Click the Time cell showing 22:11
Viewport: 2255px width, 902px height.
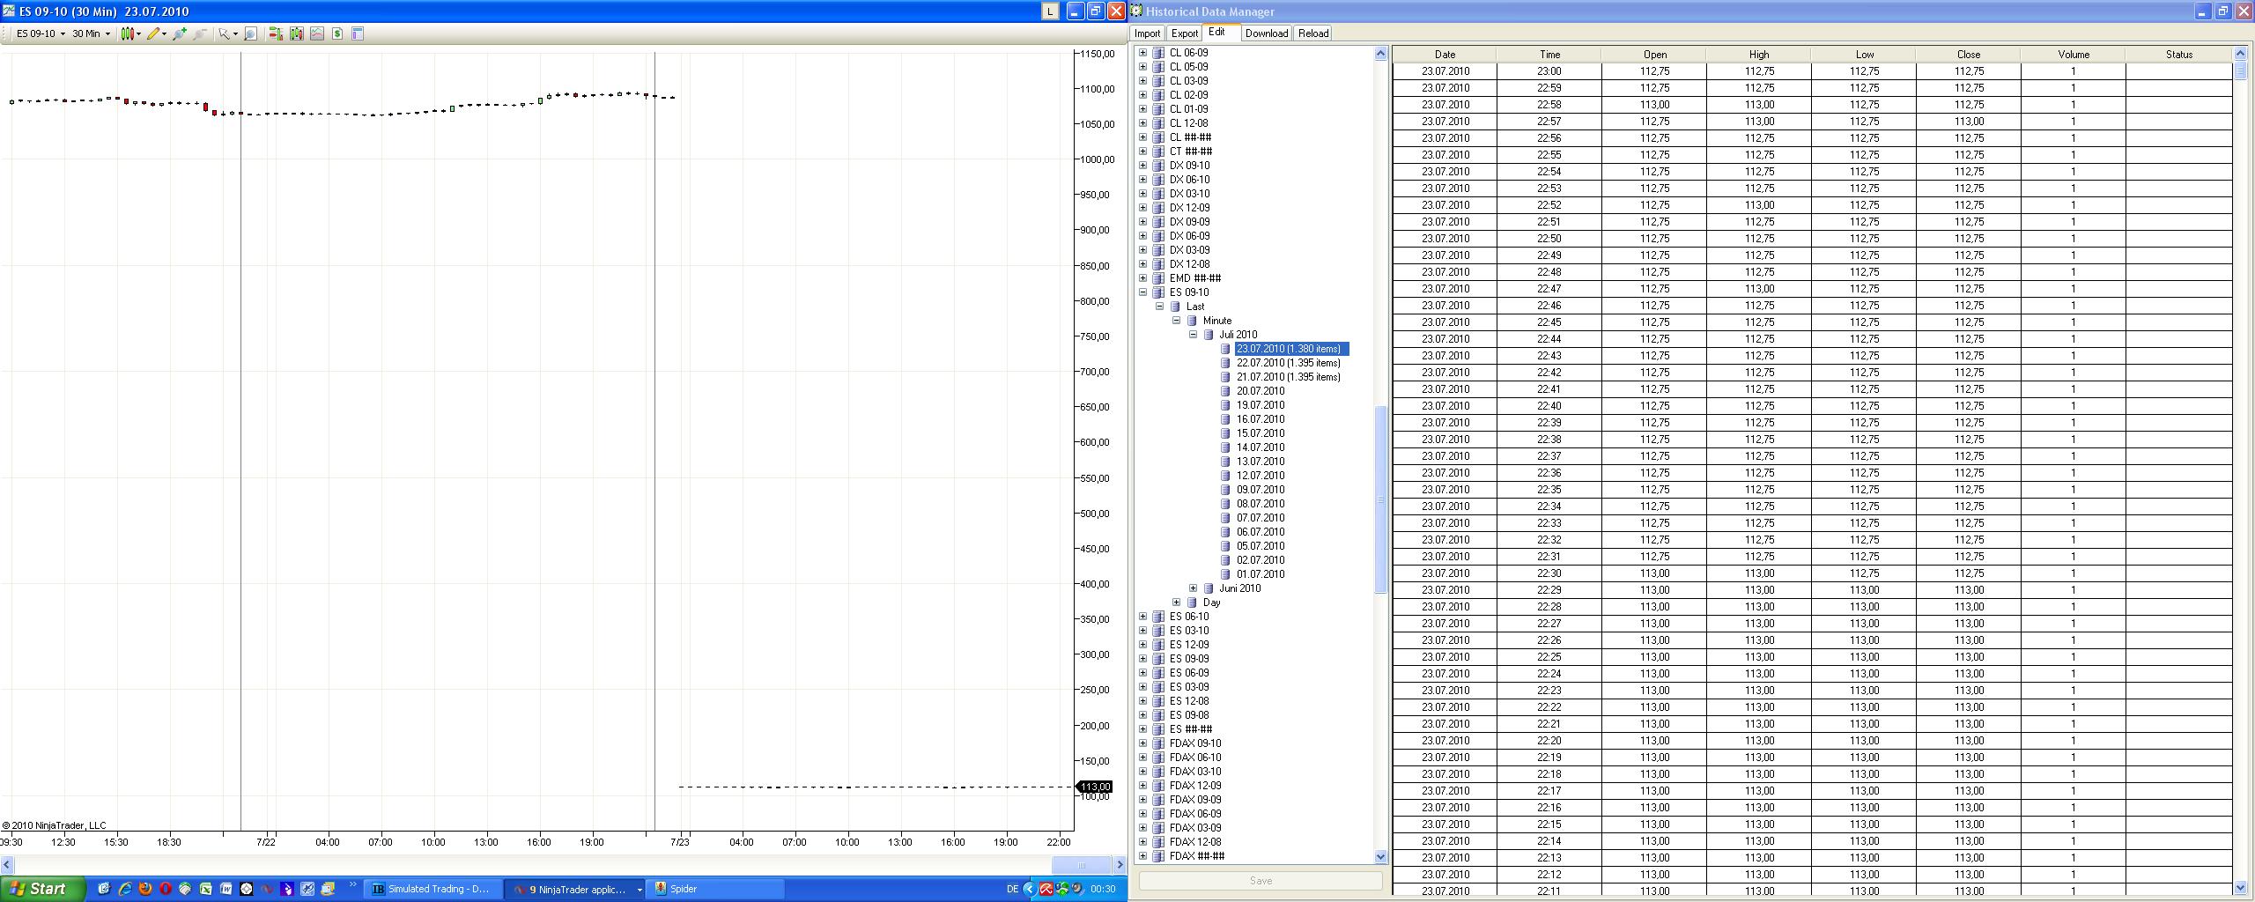[x=1549, y=891]
